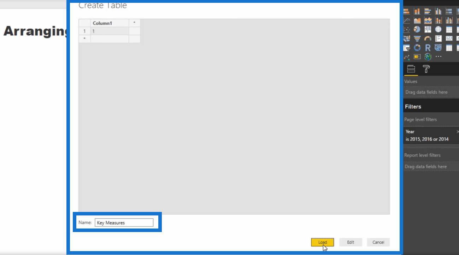Select the grid visual next to shape map
459x255 pixels.
[449, 48]
